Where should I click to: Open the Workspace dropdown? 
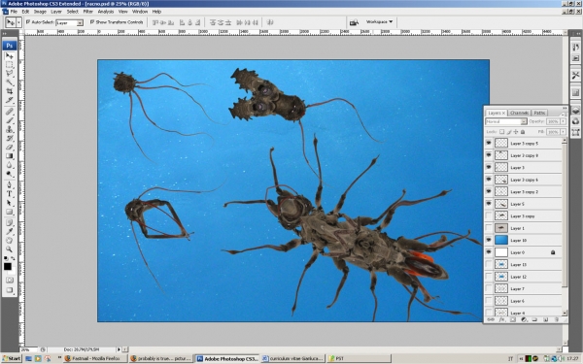379,22
